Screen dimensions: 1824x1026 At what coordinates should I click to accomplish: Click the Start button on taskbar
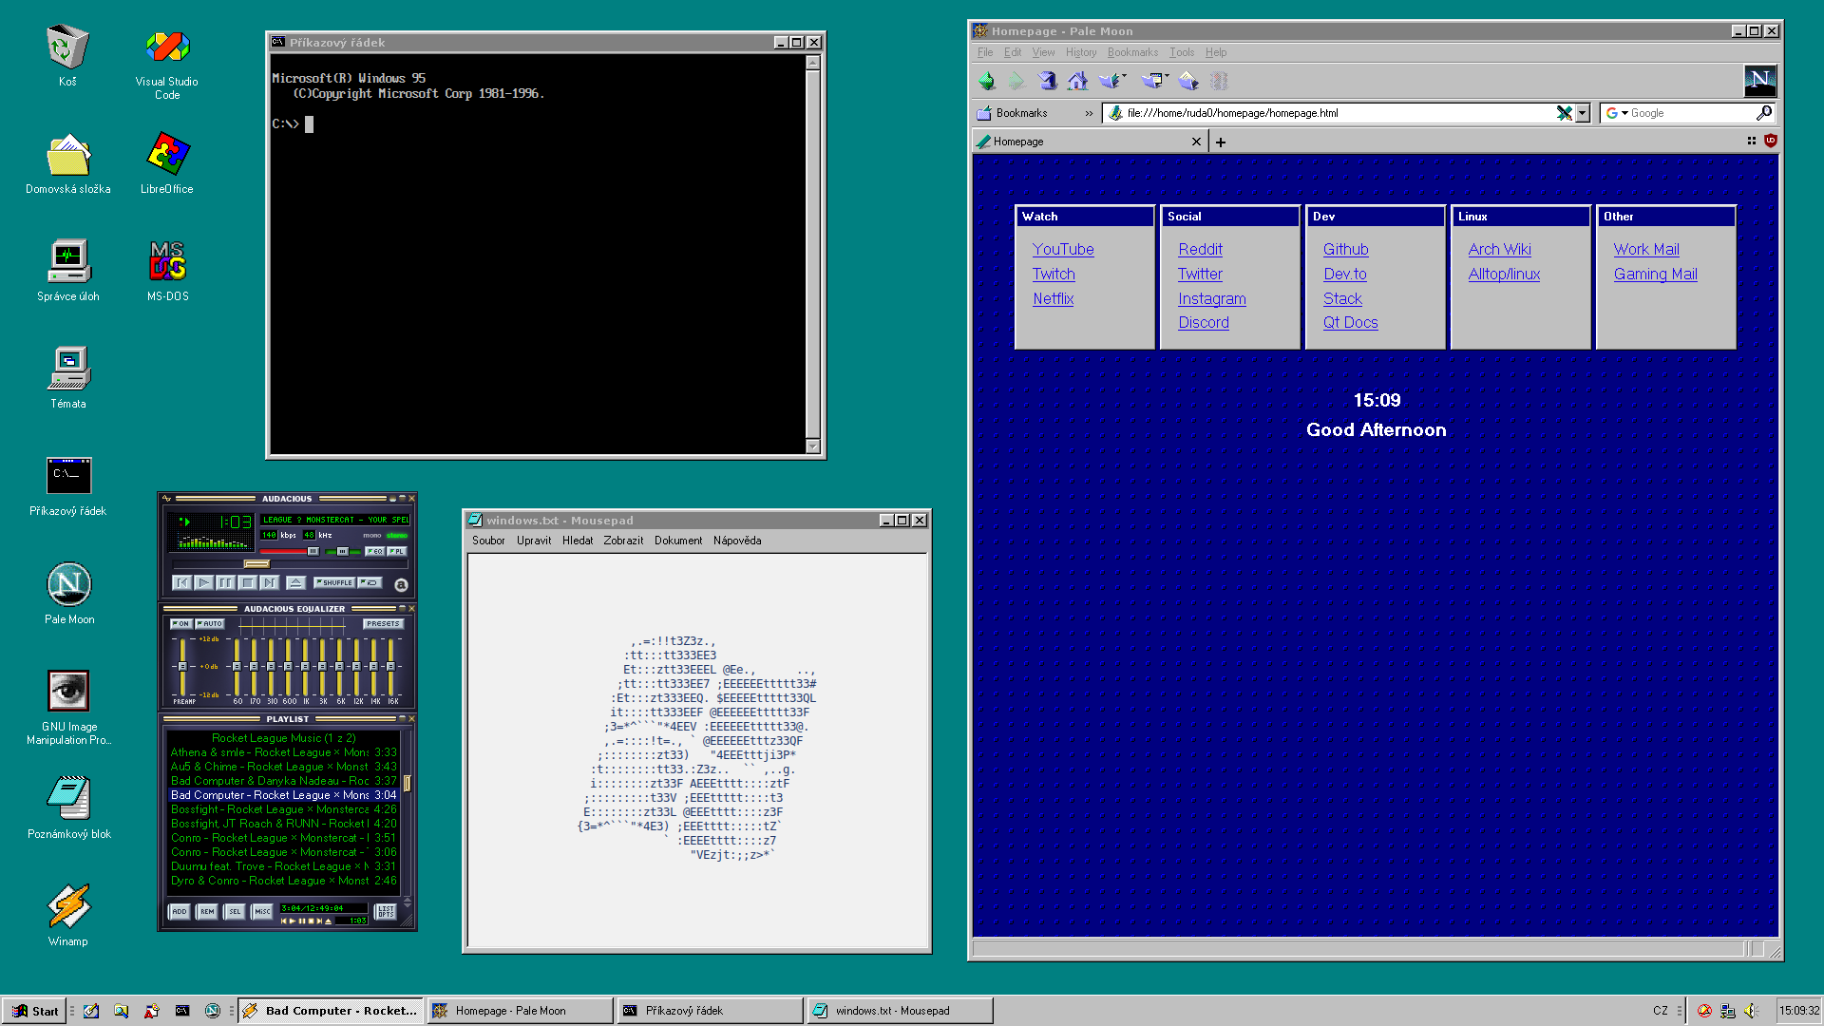point(36,1011)
